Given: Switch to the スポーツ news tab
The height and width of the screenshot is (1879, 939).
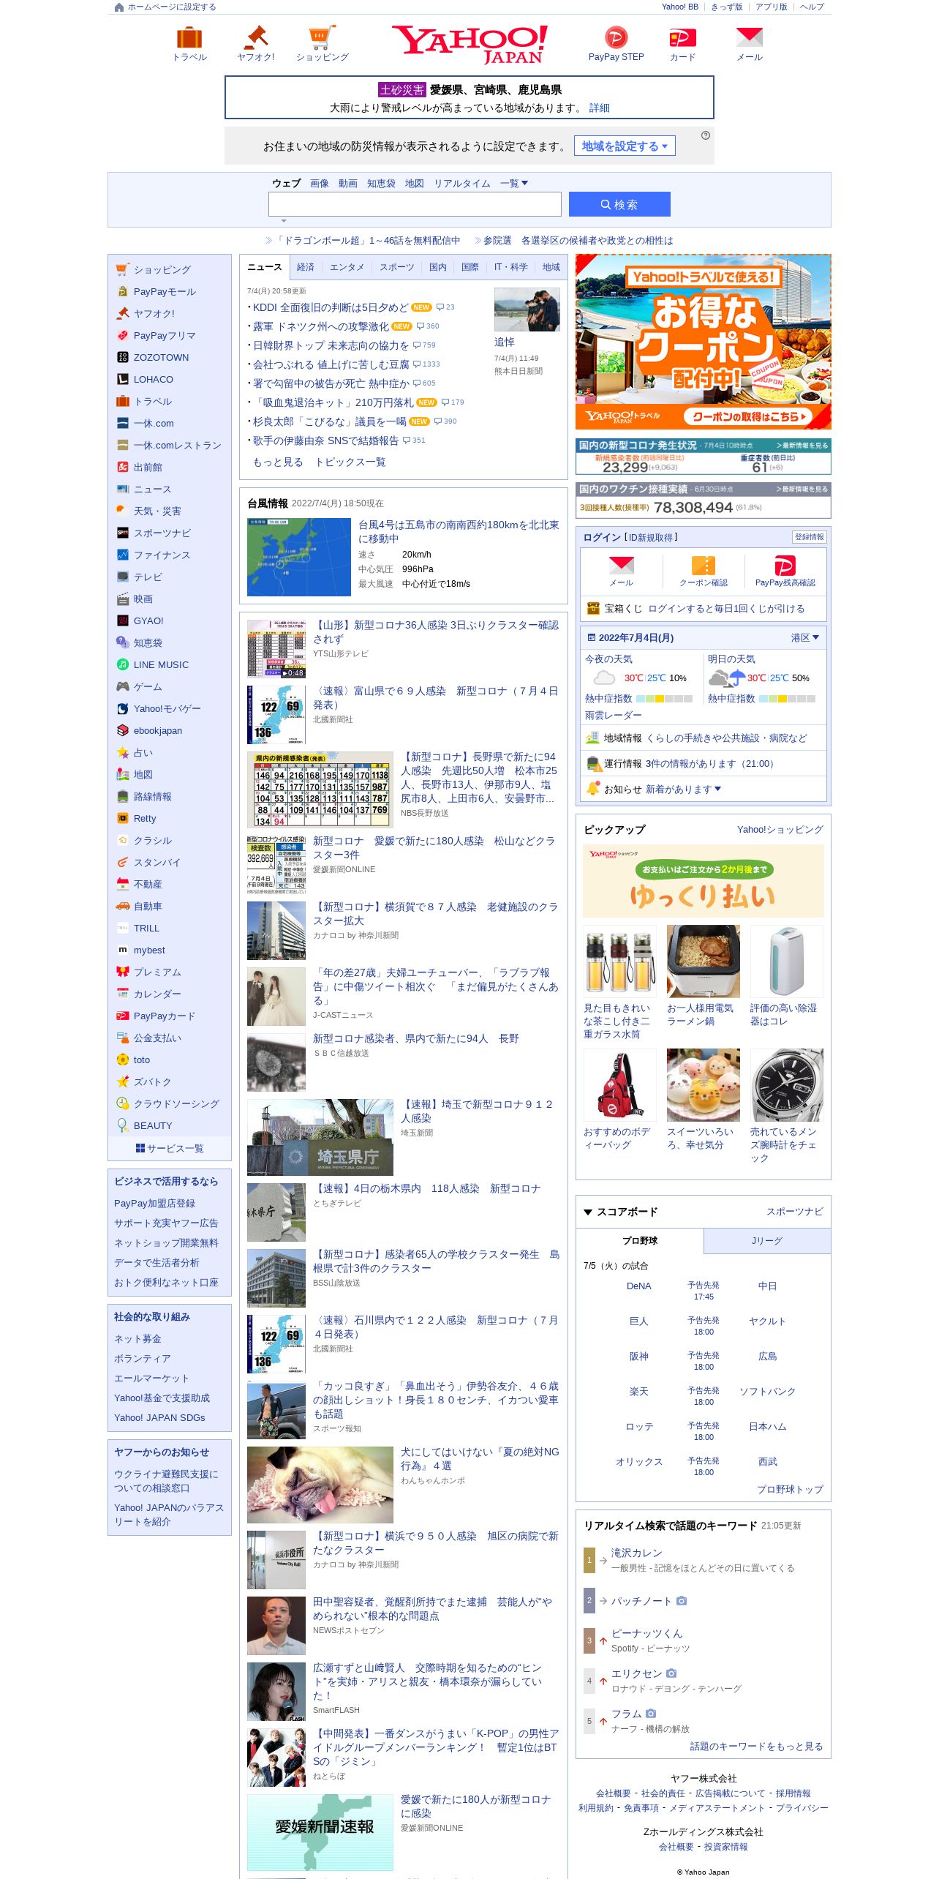Looking at the screenshot, I should click(396, 267).
